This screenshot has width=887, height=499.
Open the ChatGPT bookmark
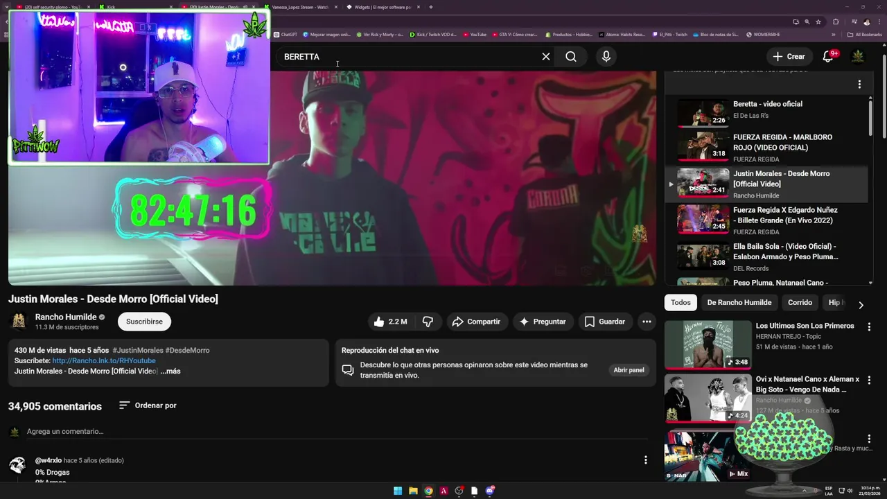click(286, 35)
